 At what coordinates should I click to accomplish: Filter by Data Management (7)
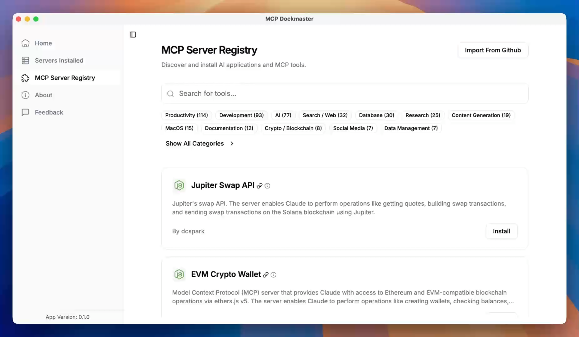point(411,128)
